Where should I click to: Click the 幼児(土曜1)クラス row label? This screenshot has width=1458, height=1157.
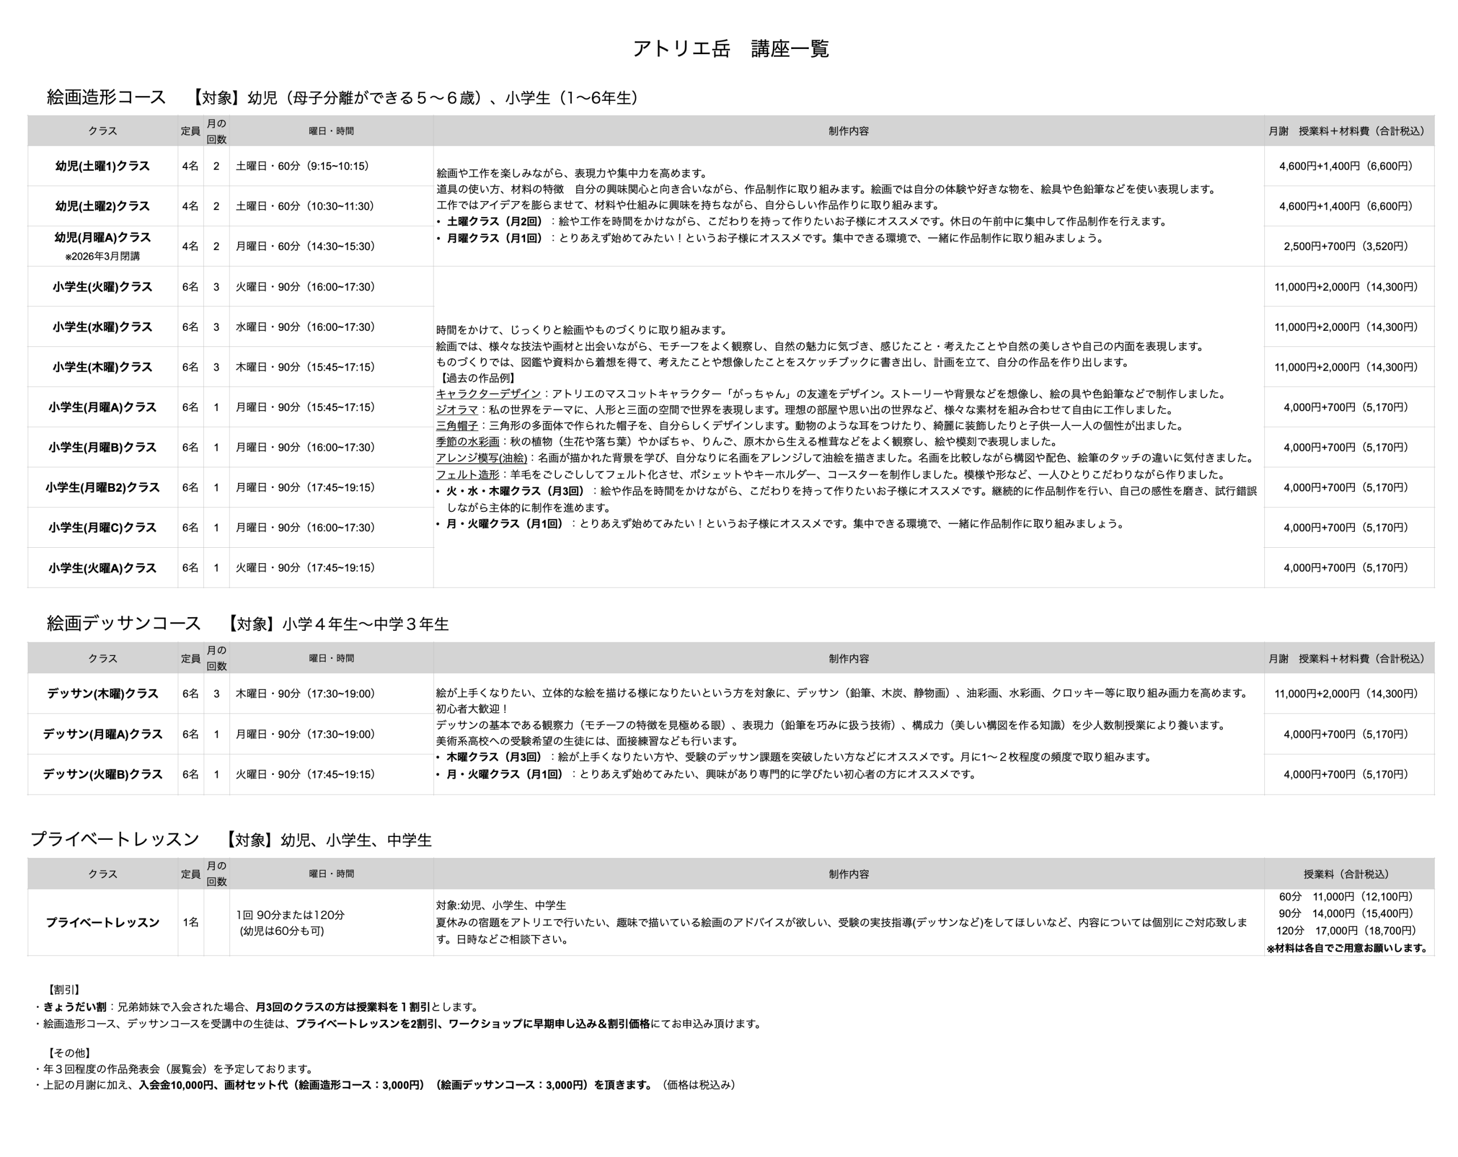coord(102,166)
